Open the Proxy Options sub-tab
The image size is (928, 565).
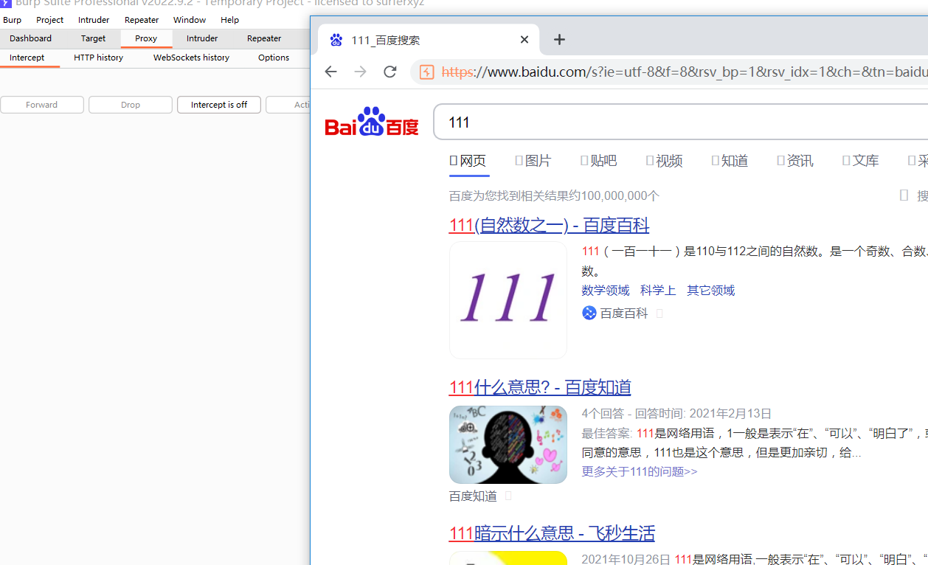click(x=274, y=58)
